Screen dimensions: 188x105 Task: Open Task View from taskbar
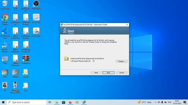pyautogui.click(x=50, y=102)
